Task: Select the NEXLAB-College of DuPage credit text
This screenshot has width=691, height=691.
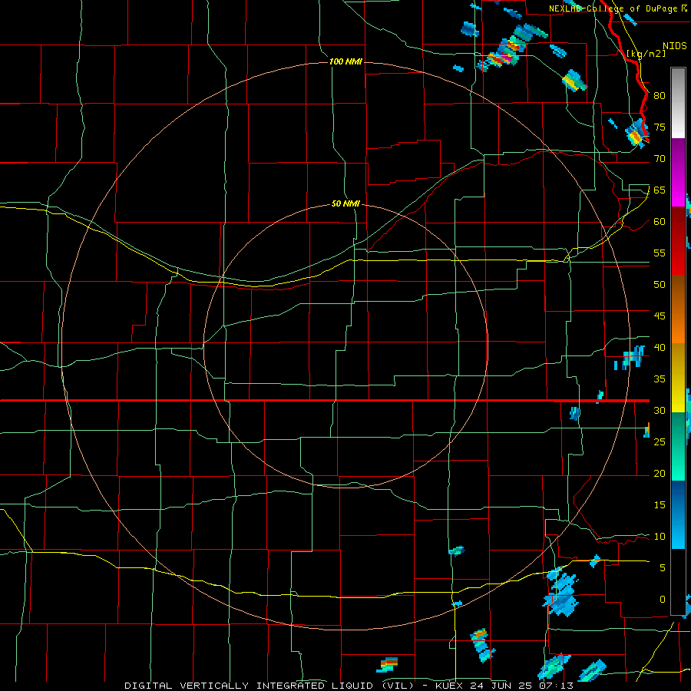Action: pyautogui.click(x=613, y=8)
